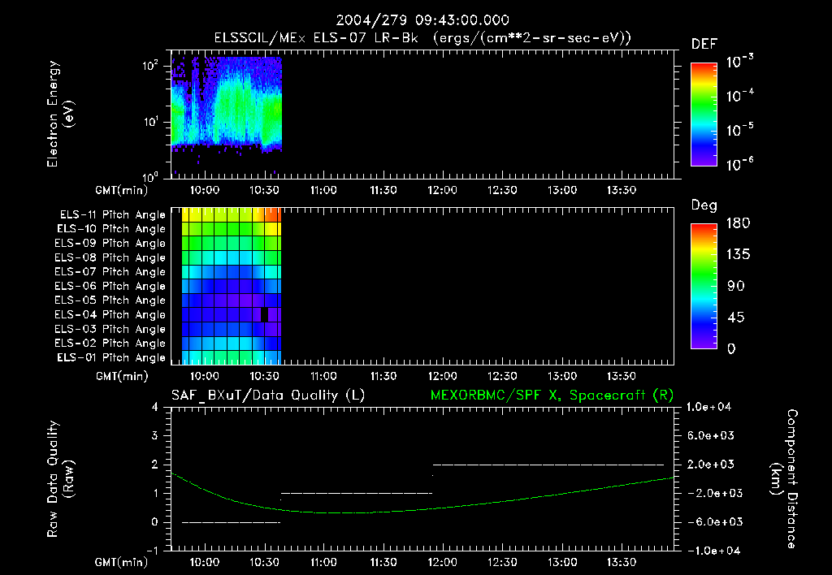Click the DEF rainbow color bar

pyautogui.click(x=704, y=115)
